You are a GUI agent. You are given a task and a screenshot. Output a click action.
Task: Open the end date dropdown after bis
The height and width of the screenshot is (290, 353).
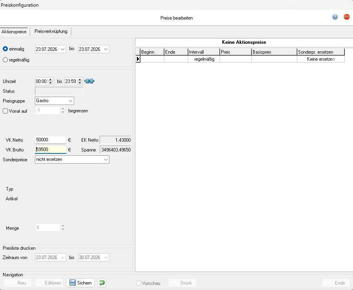(x=106, y=49)
